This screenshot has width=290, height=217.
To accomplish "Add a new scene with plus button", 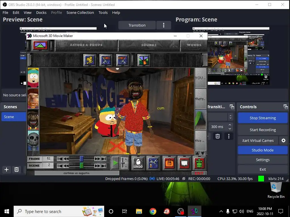I will pos(7,170).
